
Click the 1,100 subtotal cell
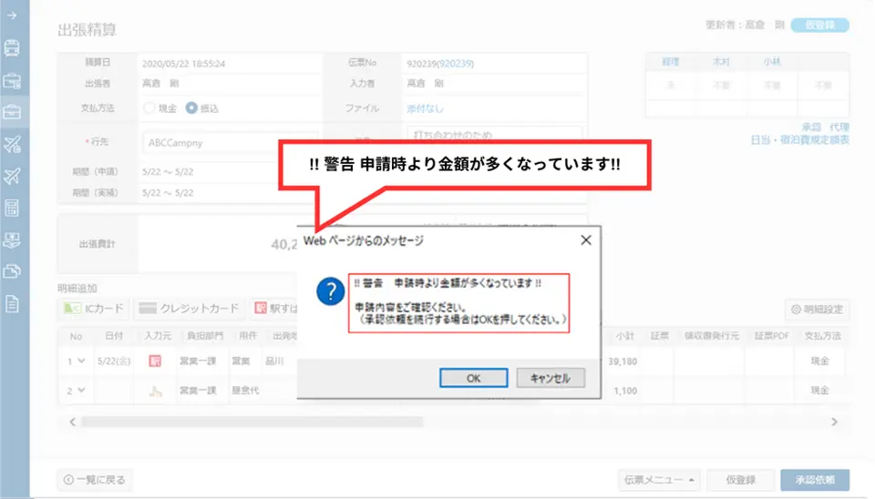pos(625,391)
